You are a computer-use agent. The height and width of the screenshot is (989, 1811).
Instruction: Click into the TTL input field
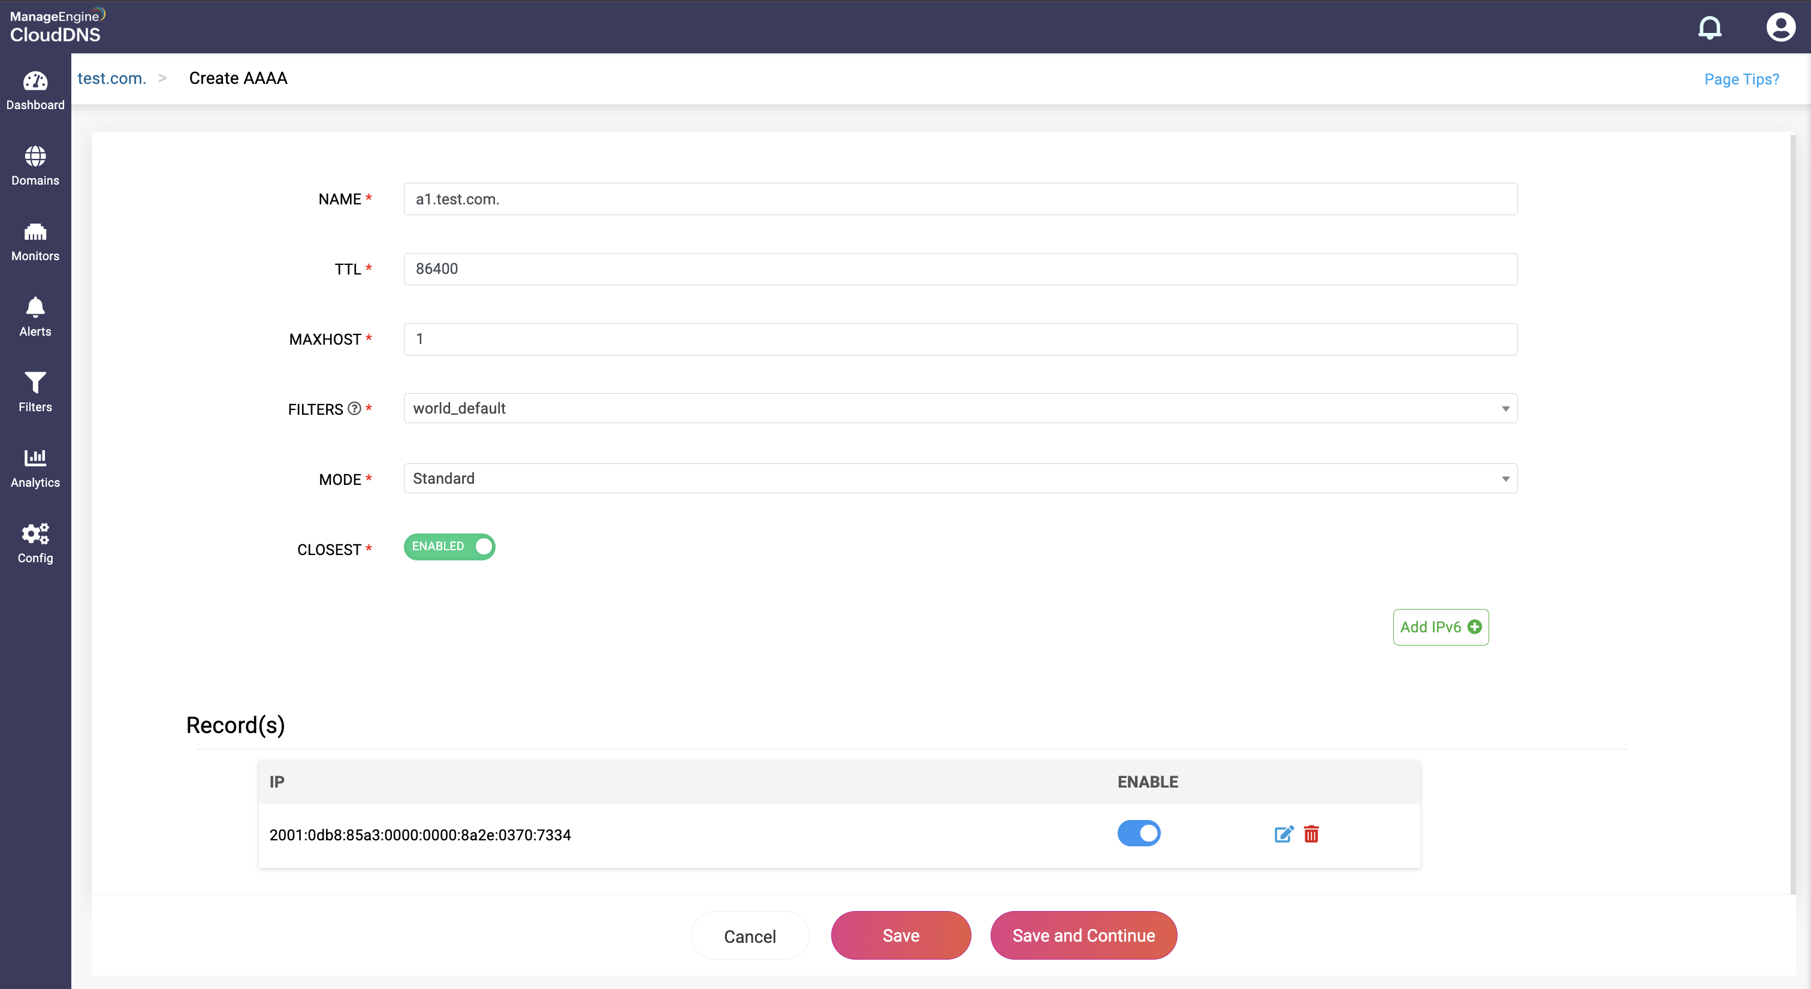[x=959, y=269]
